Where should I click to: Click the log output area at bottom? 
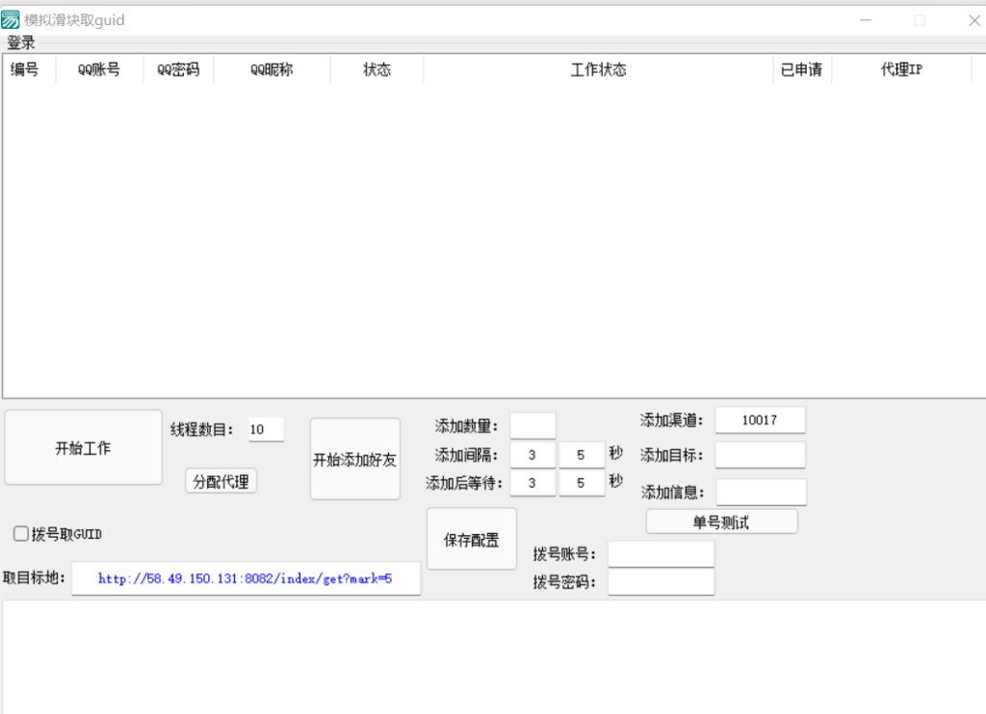493,657
